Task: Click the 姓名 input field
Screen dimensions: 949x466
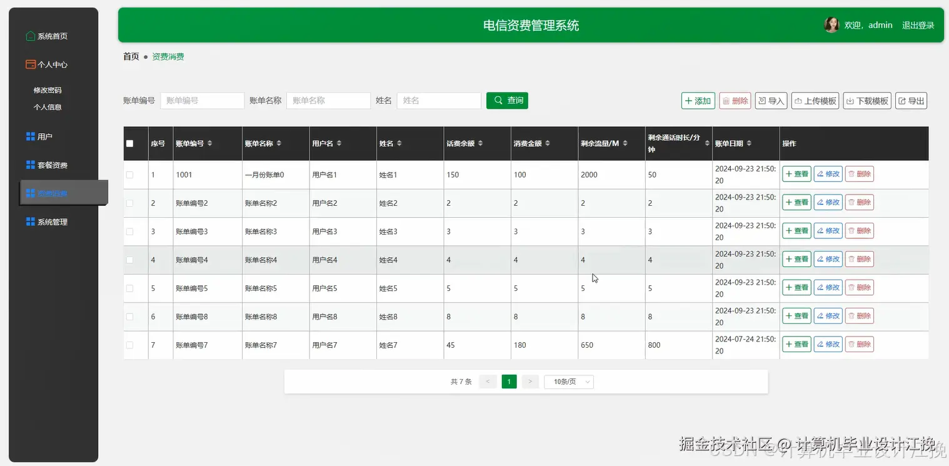Action: point(438,100)
